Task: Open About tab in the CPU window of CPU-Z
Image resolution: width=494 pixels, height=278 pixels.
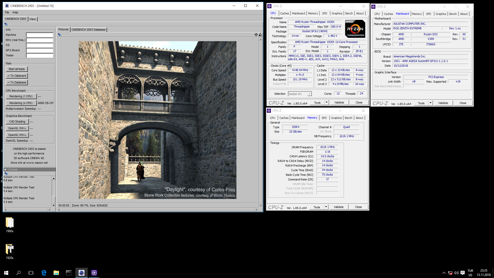Action: coord(360,13)
